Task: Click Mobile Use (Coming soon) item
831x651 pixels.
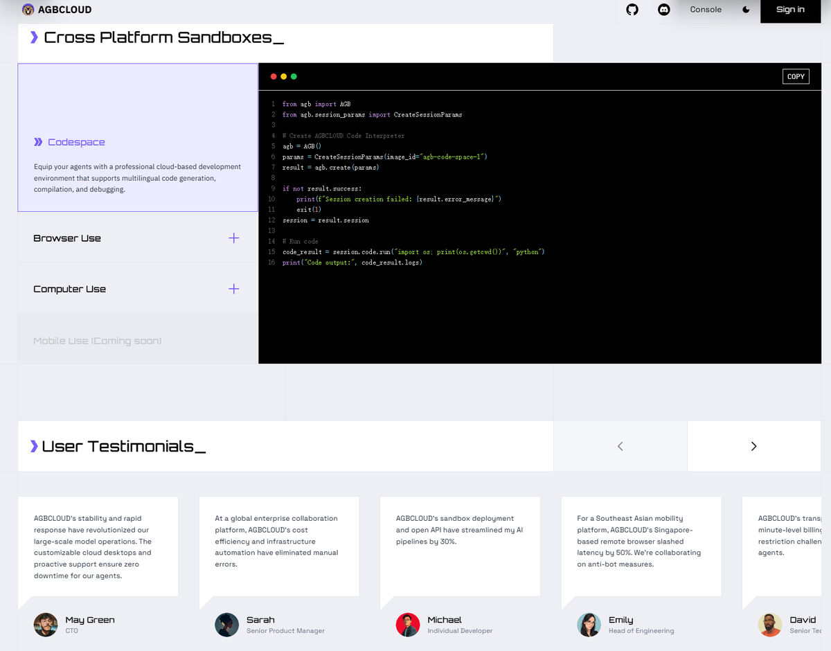Action: [138, 339]
